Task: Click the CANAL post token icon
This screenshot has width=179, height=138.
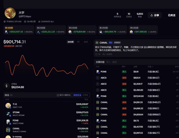Action: pos(97,43)
